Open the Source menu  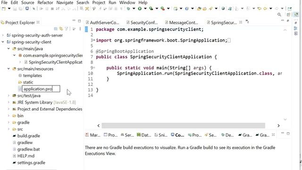27,3
